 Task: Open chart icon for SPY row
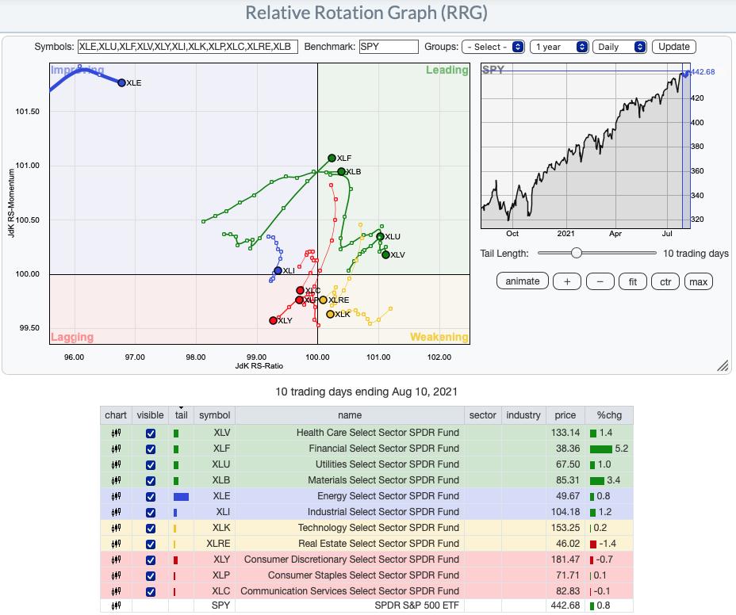point(116,605)
